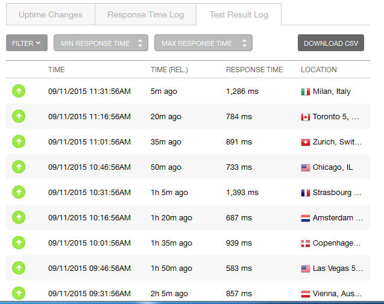384x304 pixels.
Task: Click the 'Chicago, IL' location text
Action: pos(333,167)
